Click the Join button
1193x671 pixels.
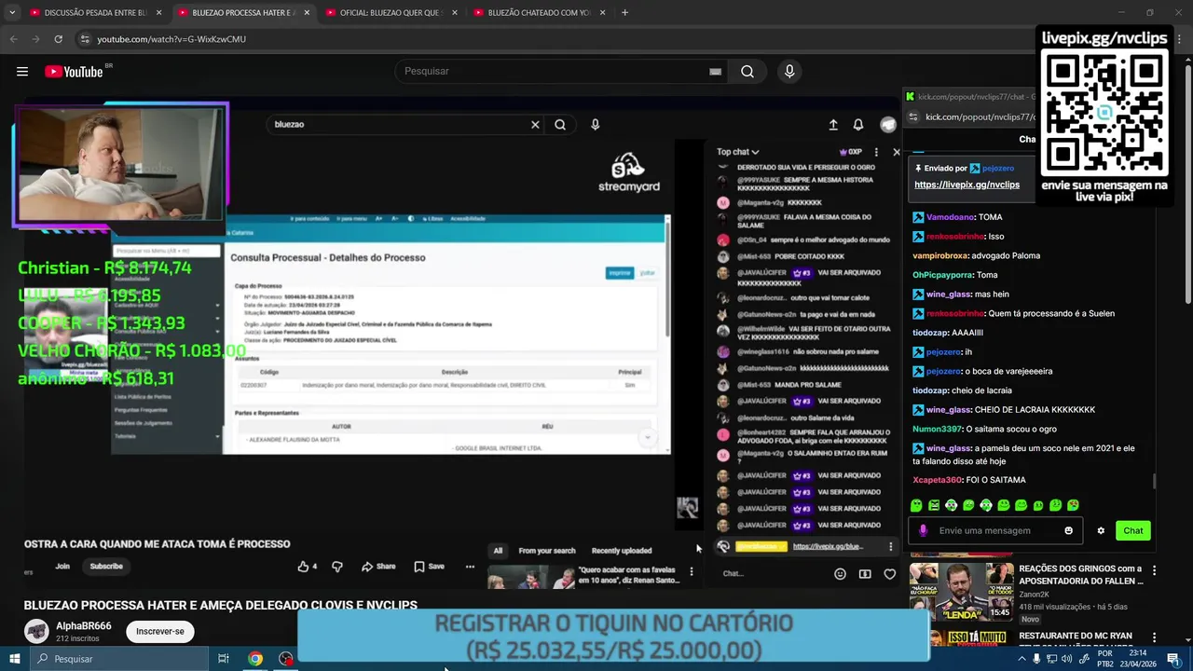(x=62, y=567)
